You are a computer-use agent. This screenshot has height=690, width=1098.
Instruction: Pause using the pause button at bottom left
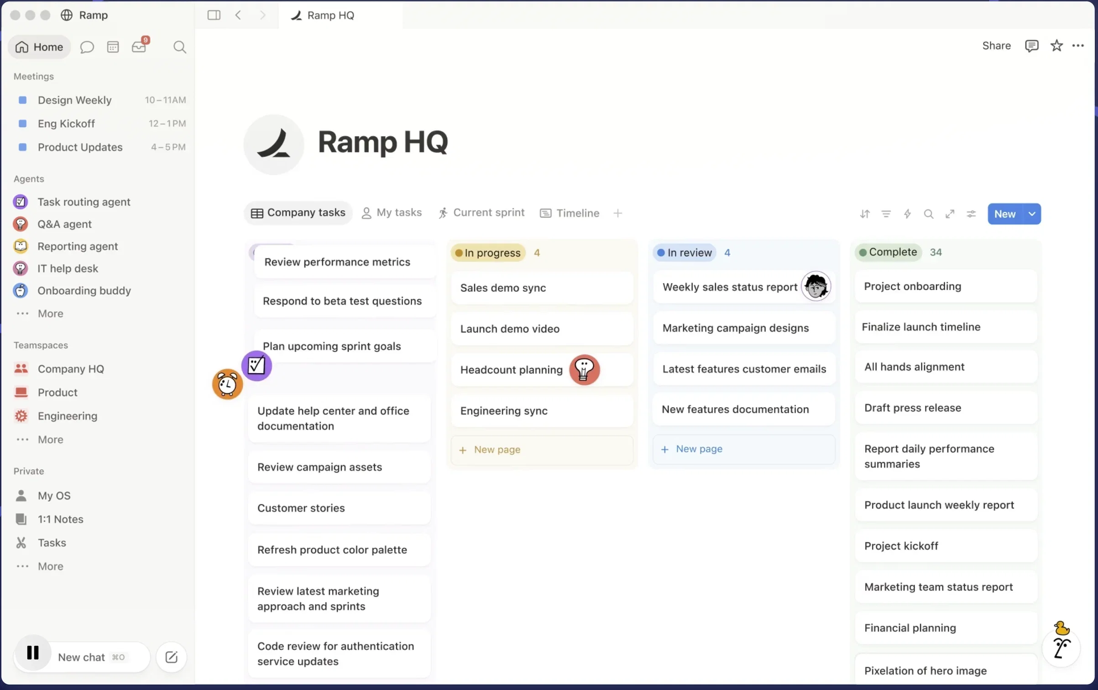pos(33,653)
